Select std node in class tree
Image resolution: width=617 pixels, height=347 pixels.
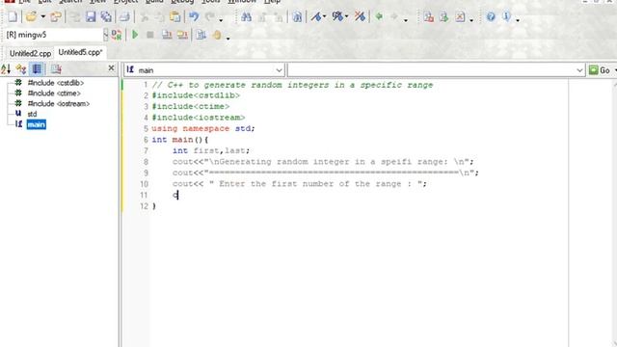[32, 114]
